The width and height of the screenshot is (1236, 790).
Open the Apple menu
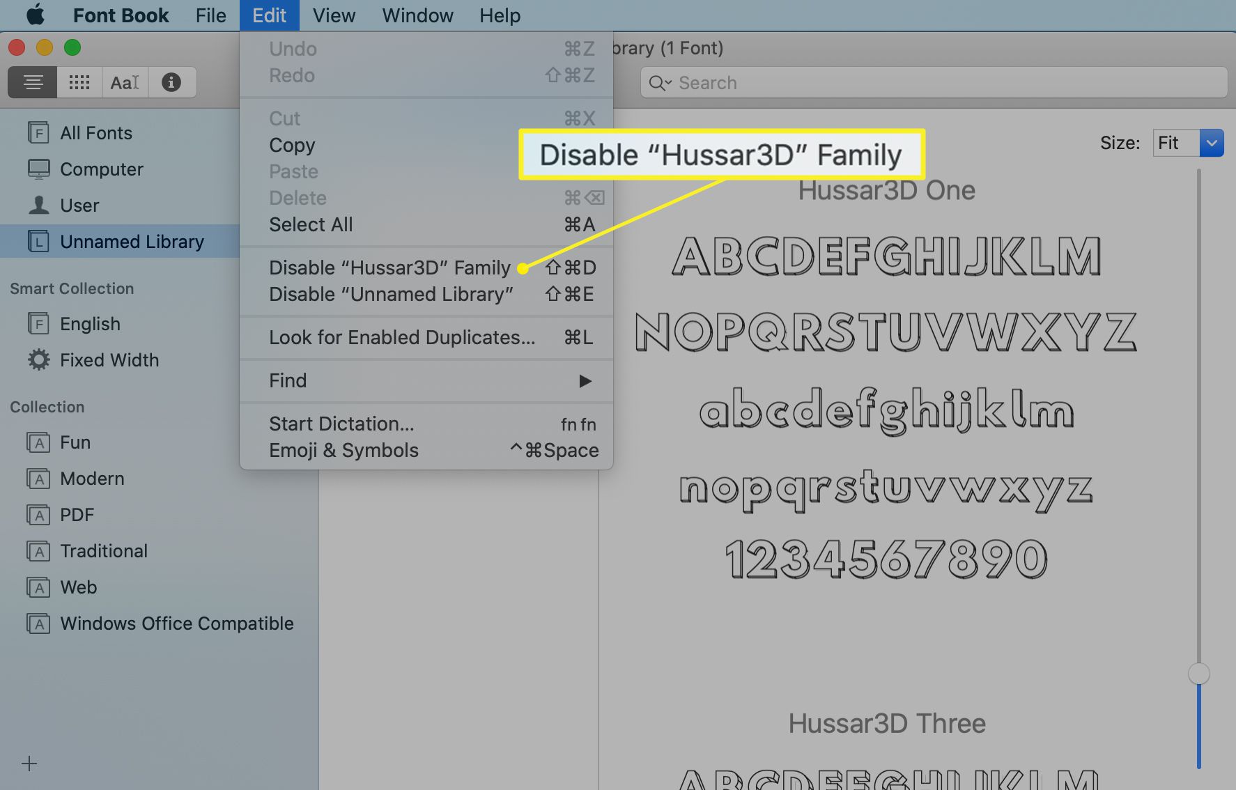coord(36,15)
